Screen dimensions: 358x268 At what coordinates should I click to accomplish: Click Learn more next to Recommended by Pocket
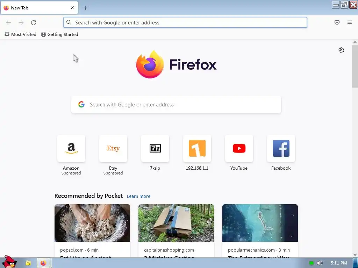point(138,196)
